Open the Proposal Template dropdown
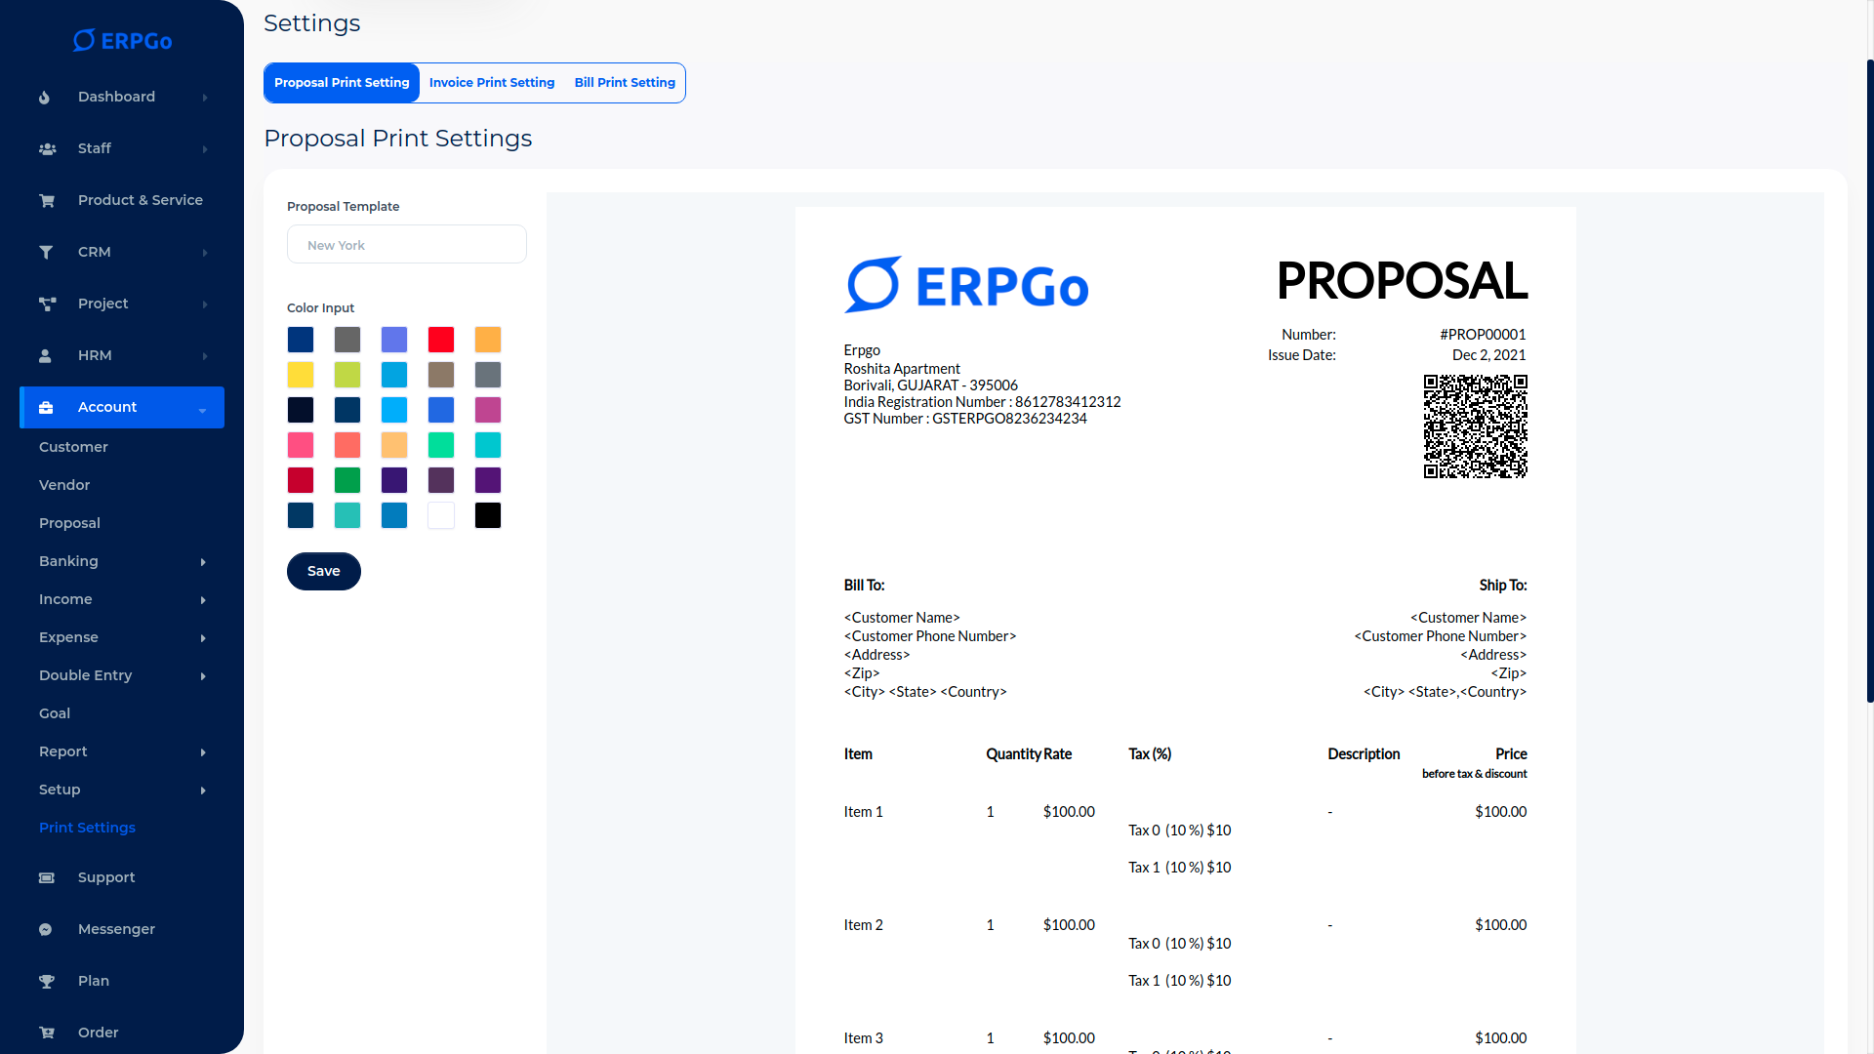This screenshot has width=1874, height=1054. click(407, 245)
